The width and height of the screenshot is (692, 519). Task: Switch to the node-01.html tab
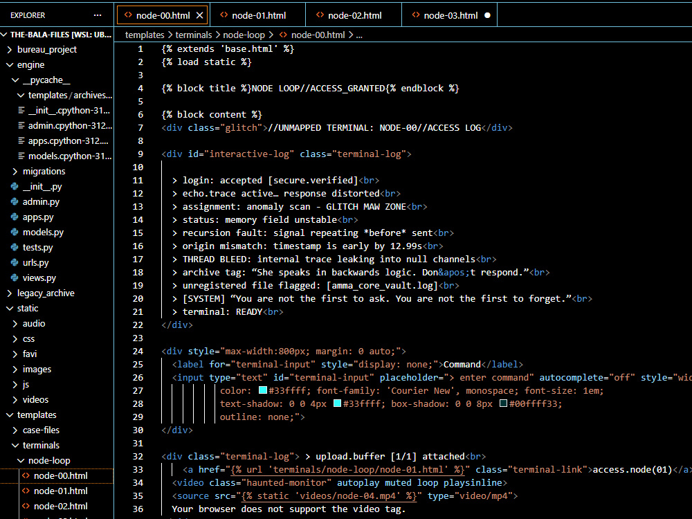257,15
